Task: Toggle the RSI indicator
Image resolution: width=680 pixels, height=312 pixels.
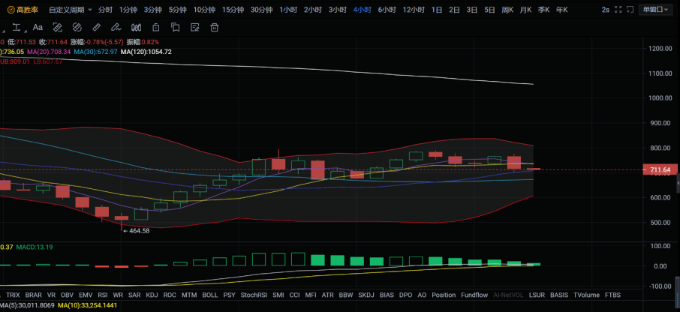Action: (103, 295)
